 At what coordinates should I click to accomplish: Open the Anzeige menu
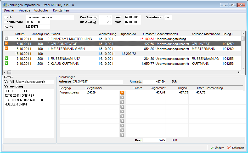[25, 10]
